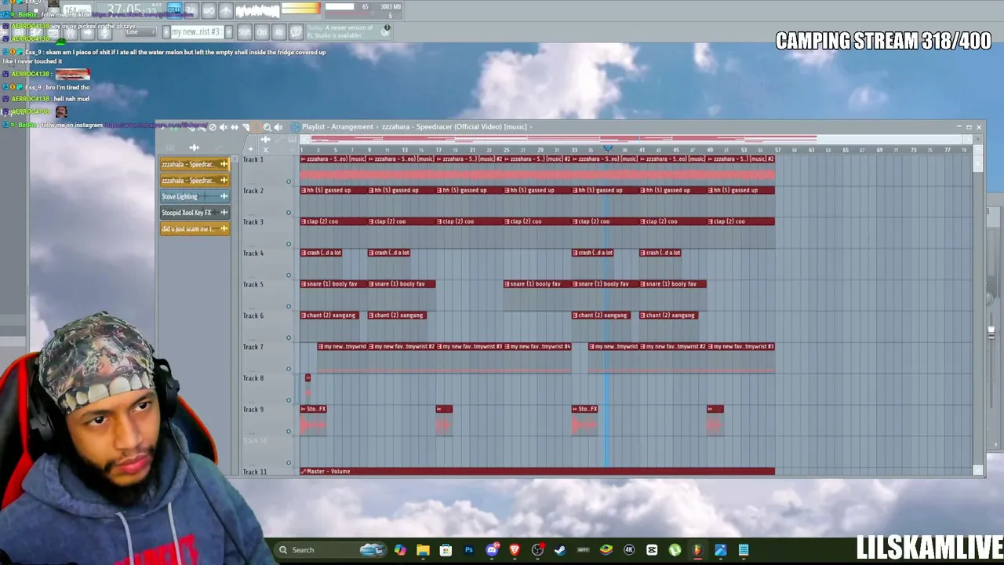This screenshot has height=565, width=1004.
Task: Open the Playlist menu icon in title bar
Action: pos(295,127)
